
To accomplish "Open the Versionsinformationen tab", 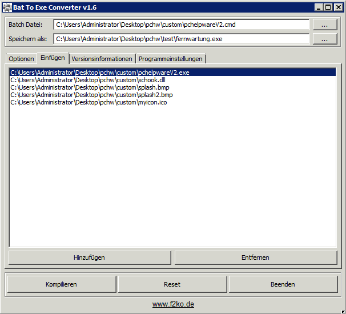I will pyautogui.click(x=102, y=59).
